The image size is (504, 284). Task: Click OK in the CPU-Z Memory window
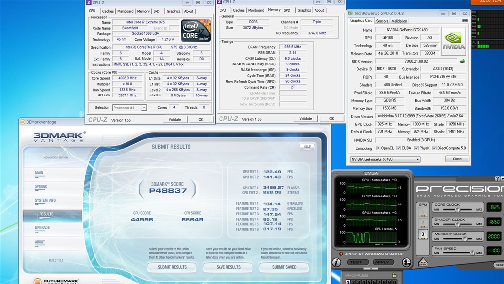332,118
